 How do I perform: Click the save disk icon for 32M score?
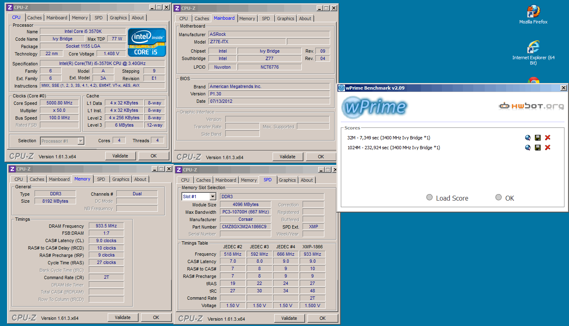click(538, 138)
